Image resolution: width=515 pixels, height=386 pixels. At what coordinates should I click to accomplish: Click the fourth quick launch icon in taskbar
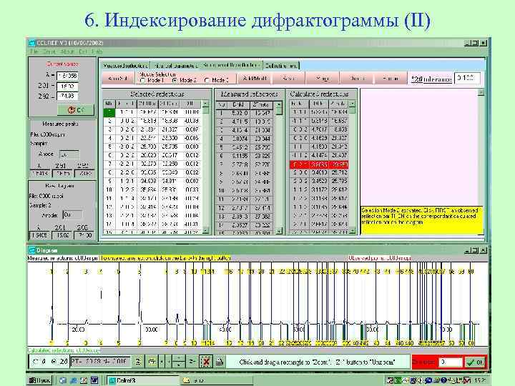click(94, 380)
